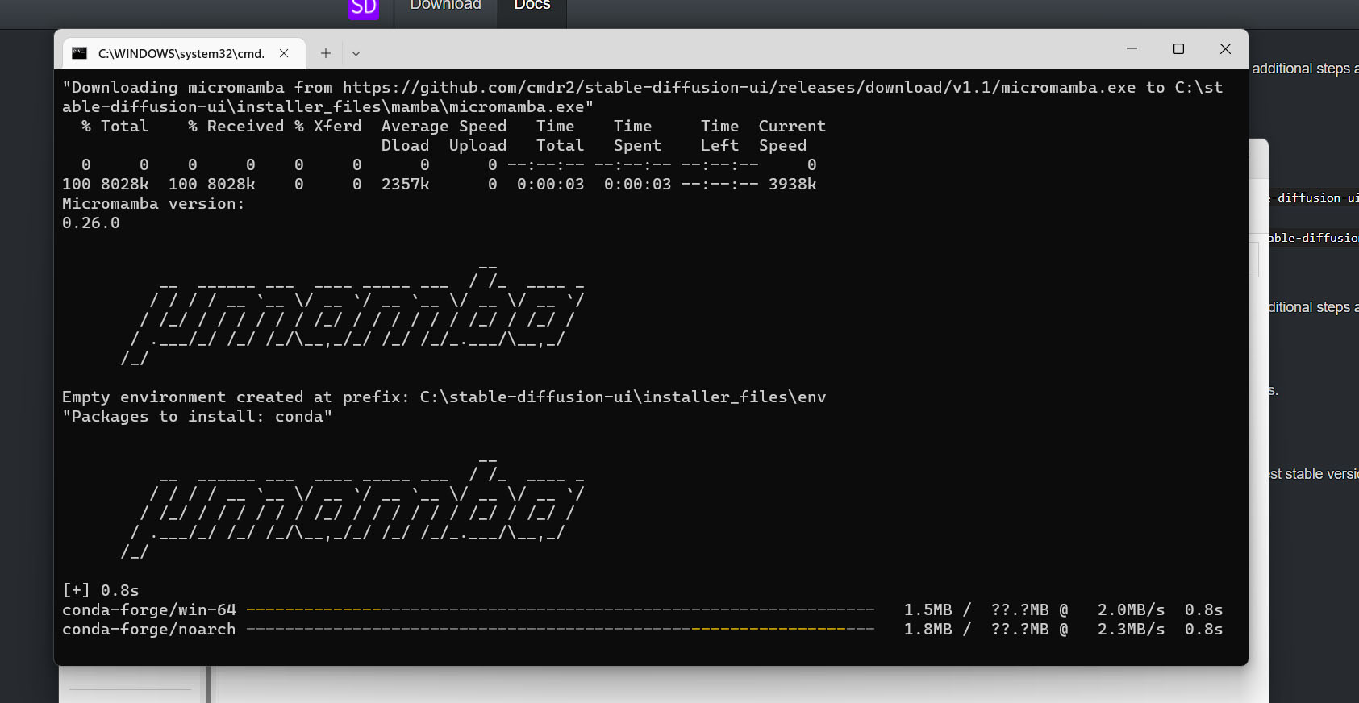Click the 1.8MB downloaded size value
This screenshot has width=1359, height=703.
928,630
